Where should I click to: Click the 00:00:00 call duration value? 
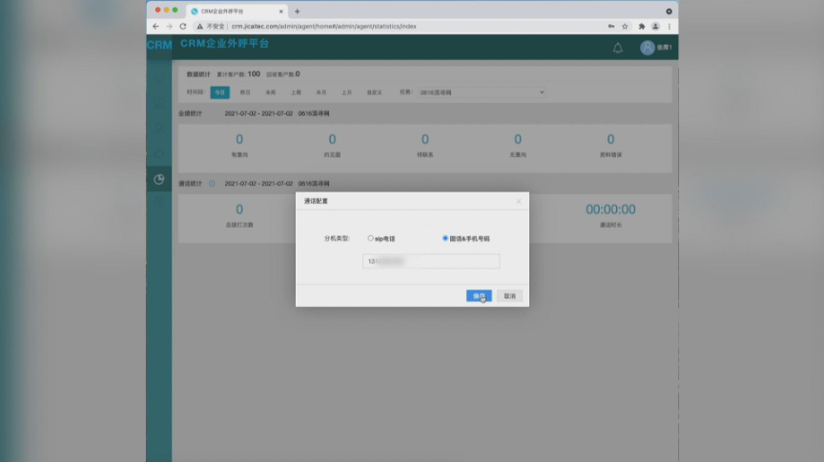pyautogui.click(x=610, y=210)
